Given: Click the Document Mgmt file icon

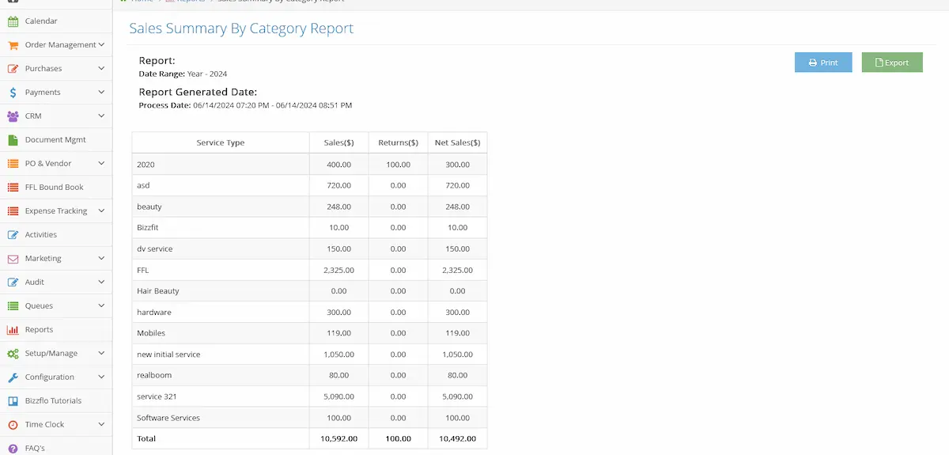Looking at the screenshot, I should tap(13, 140).
